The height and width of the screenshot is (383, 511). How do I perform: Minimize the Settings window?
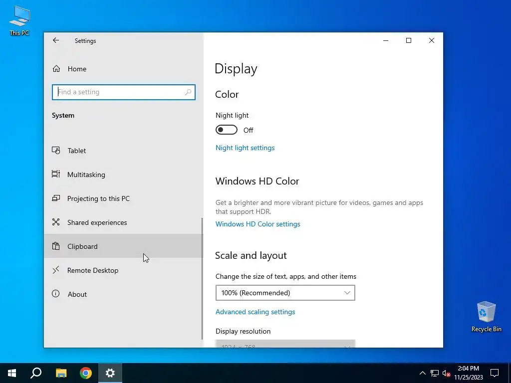click(x=386, y=40)
